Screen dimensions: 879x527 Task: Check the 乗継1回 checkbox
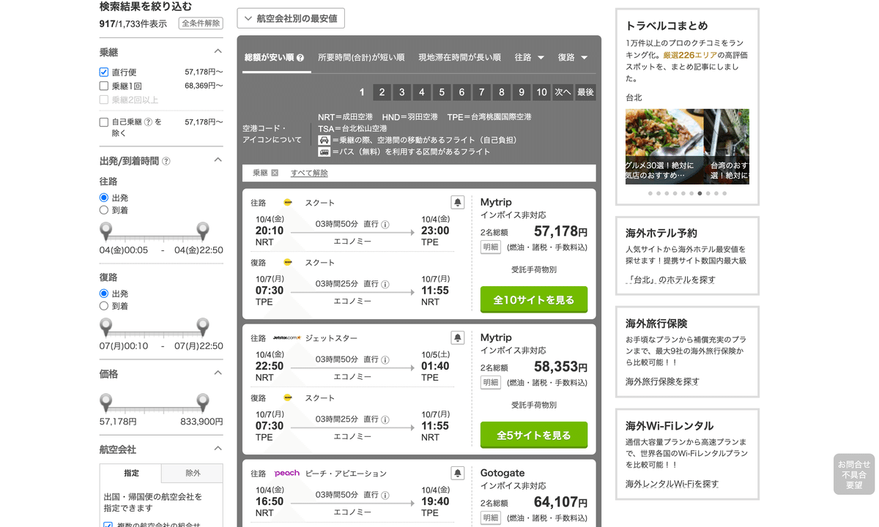coord(104,86)
